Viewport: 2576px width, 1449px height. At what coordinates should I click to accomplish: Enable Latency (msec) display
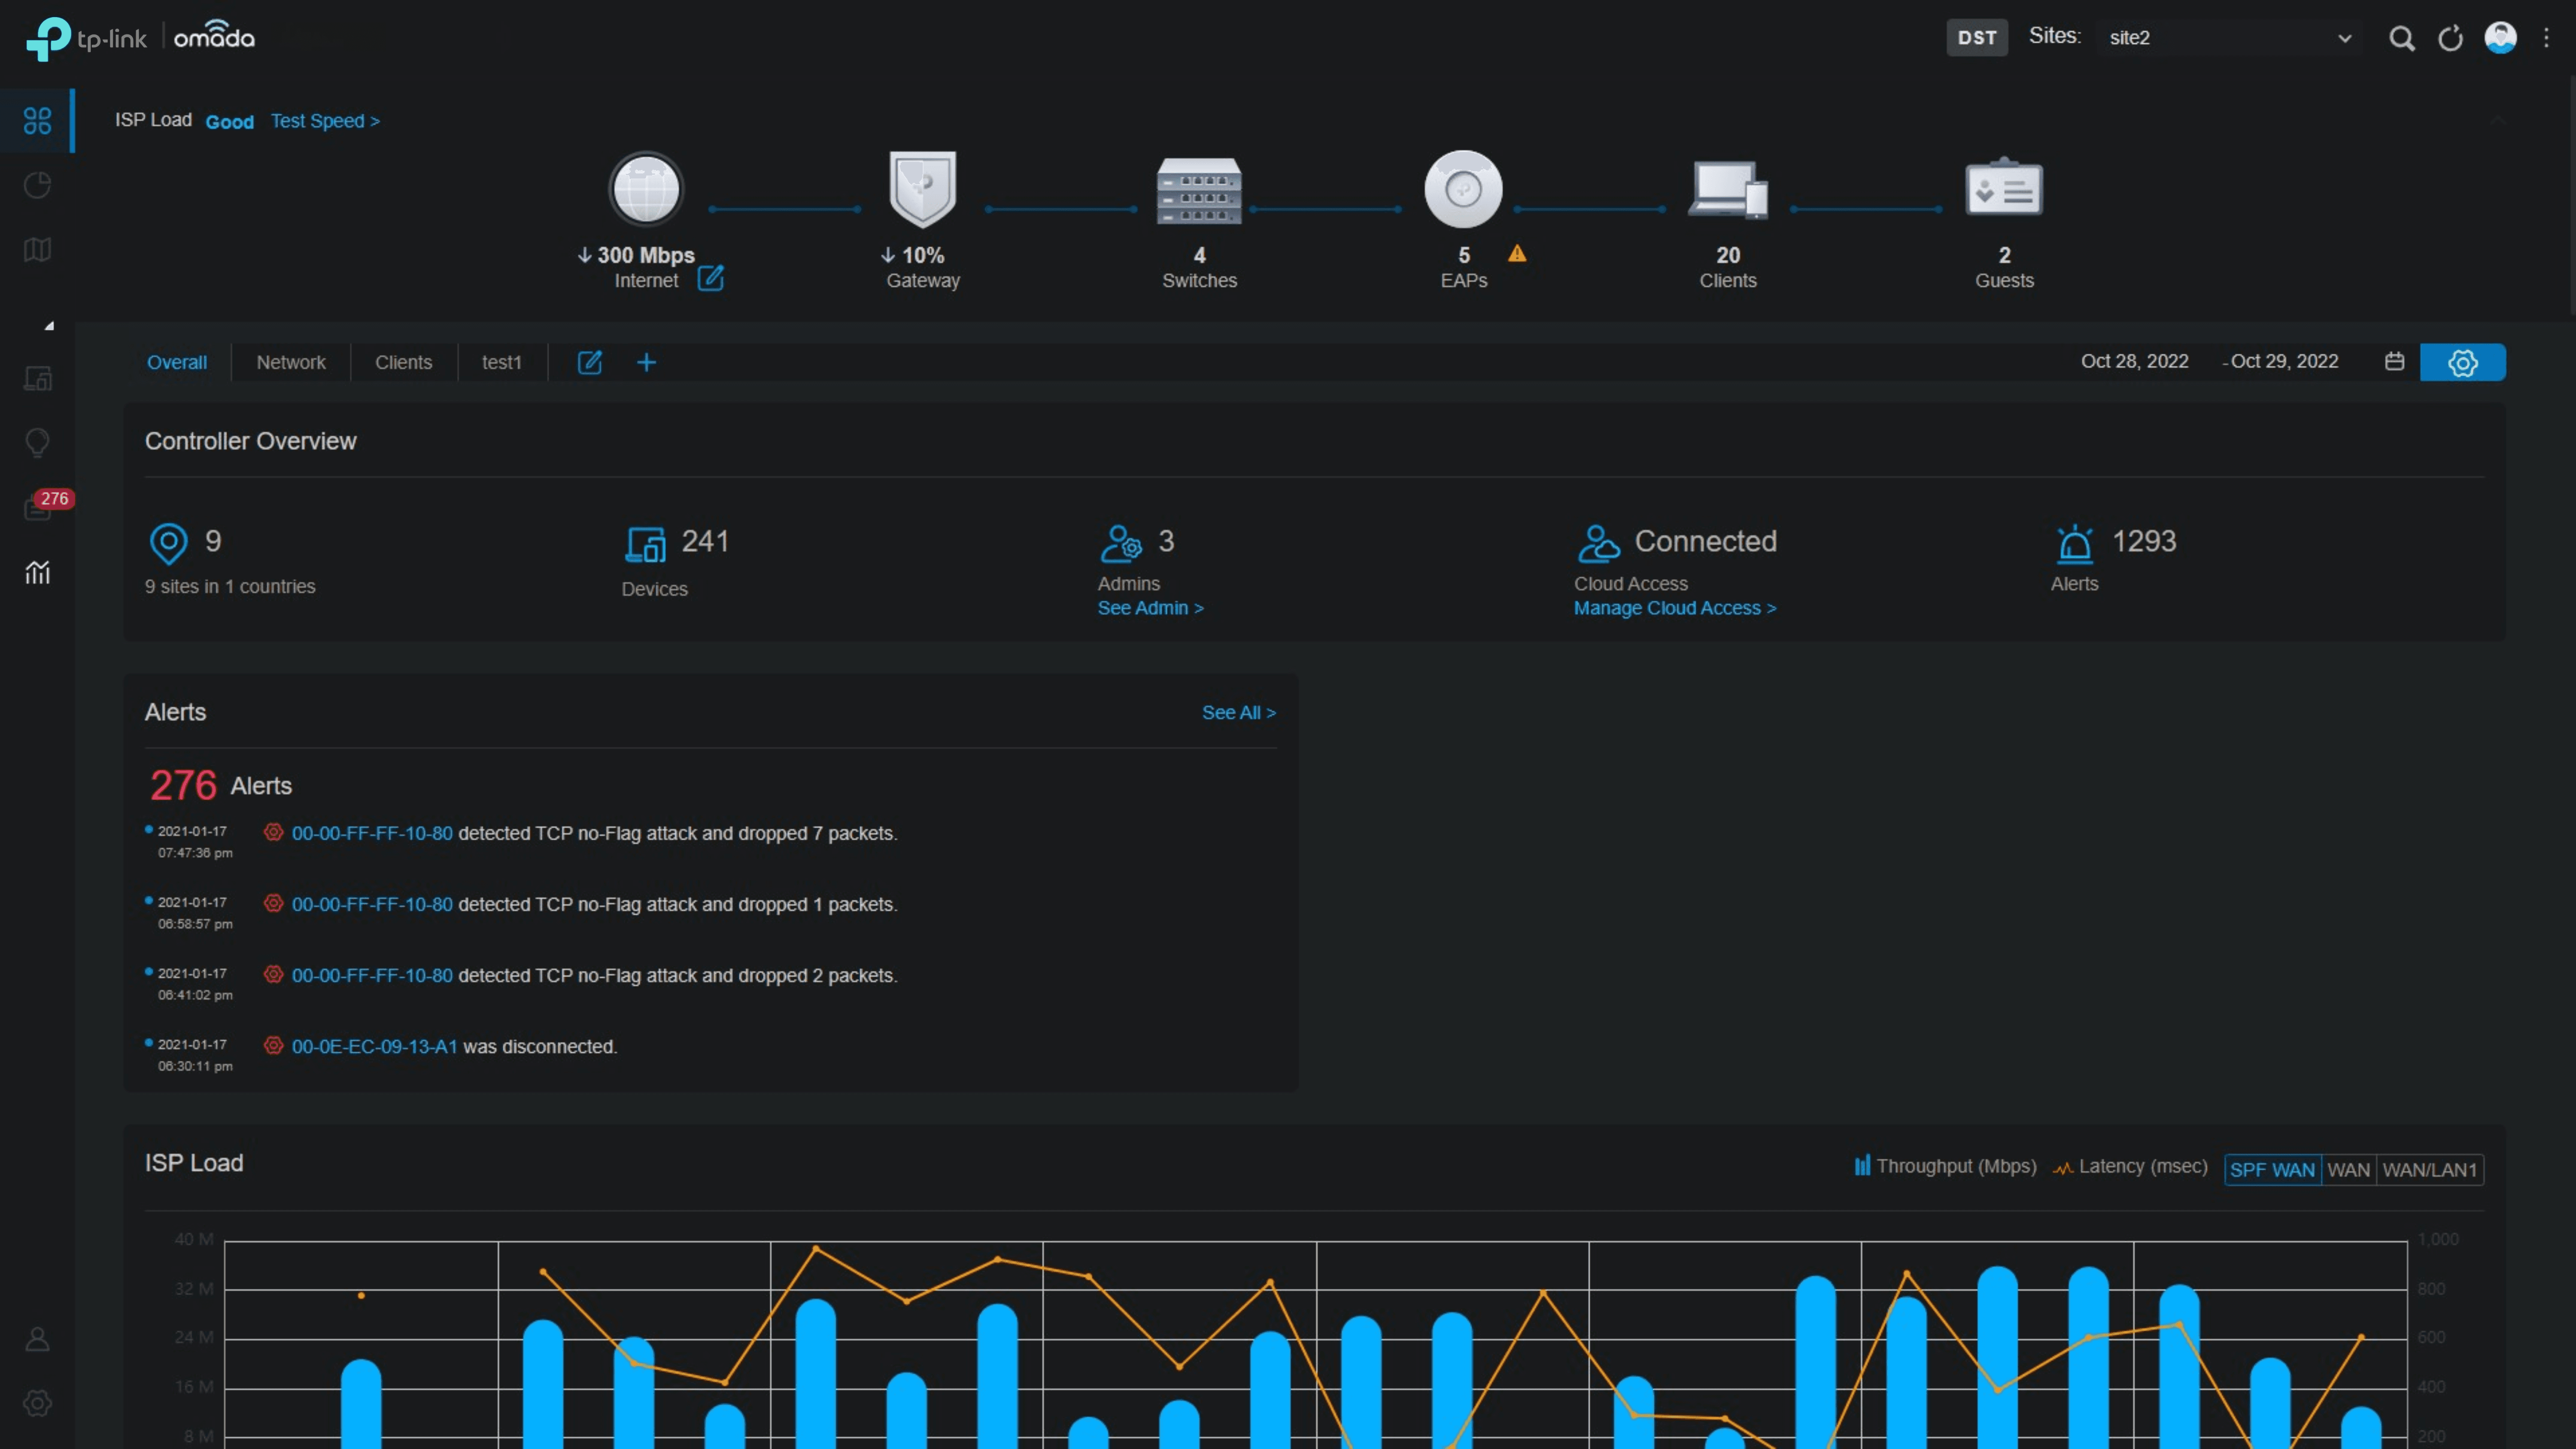[x=2130, y=1166]
